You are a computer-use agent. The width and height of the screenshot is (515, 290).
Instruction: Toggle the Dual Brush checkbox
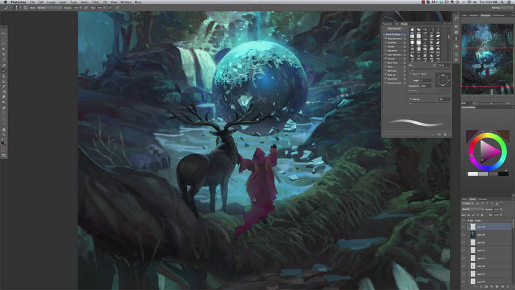[x=386, y=50]
